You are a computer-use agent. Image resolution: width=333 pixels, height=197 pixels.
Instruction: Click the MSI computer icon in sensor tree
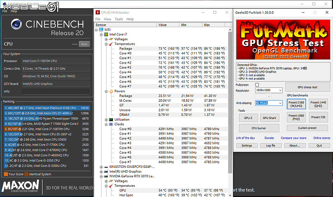coord(101,30)
